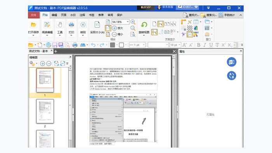
Task: Switch to the 保护 ribbon tab
Action: coord(120,15)
